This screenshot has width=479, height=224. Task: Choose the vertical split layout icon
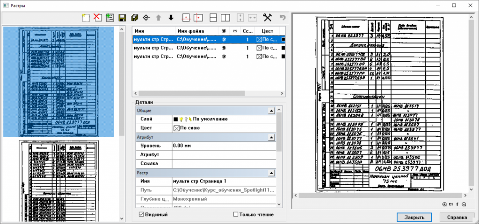pyautogui.click(x=225, y=18)
